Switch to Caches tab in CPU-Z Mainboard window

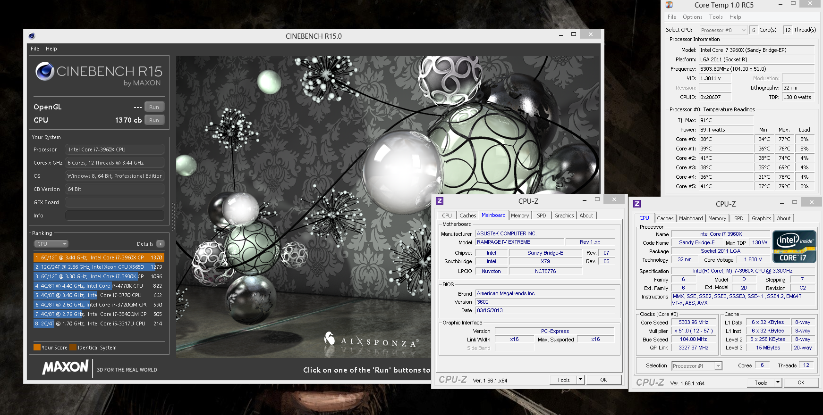[x=468, y=216]
